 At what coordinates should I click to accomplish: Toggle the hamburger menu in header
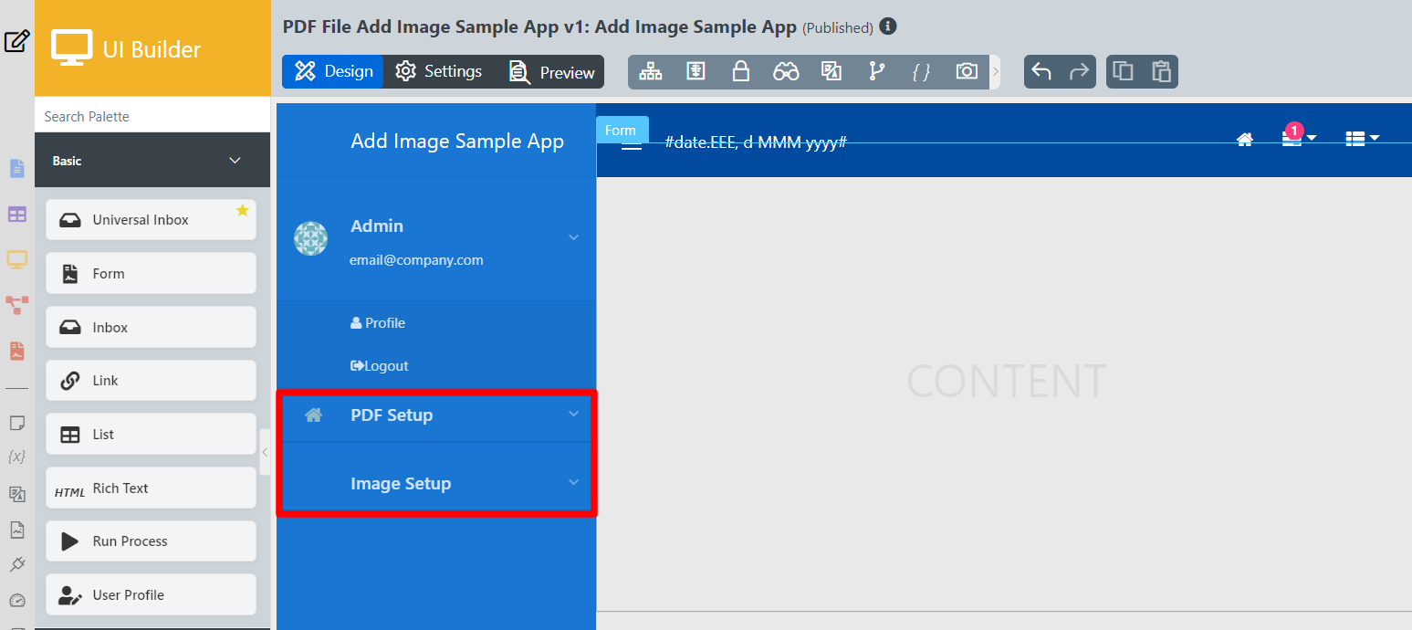(x=631, y=144)
